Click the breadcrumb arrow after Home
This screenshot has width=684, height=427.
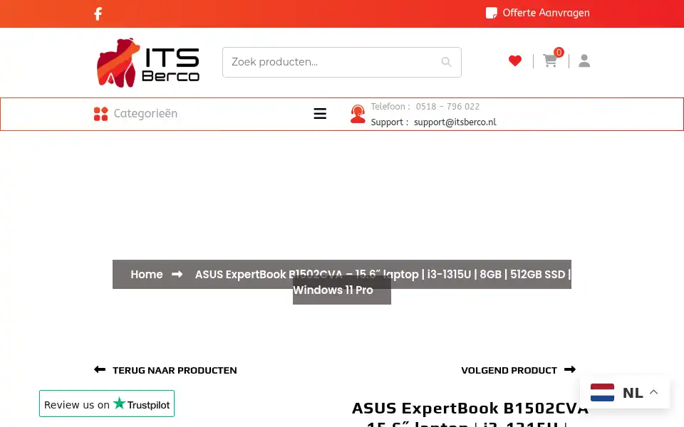click(177, 274)
